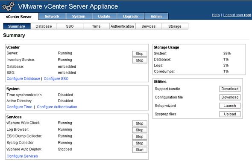
Task: Download the Configuration file
Action: pos(230,97)
